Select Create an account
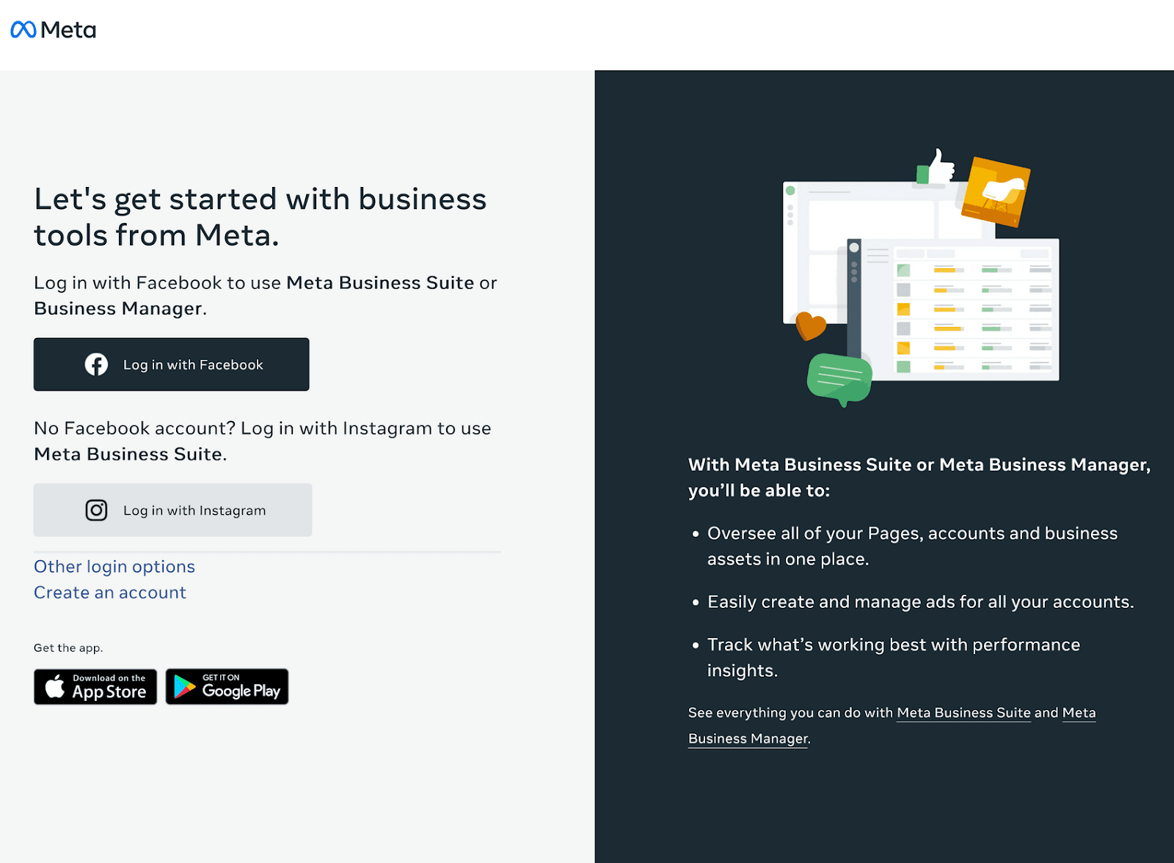The height and width of the screenshot is (863, 1174). (109, 592)
